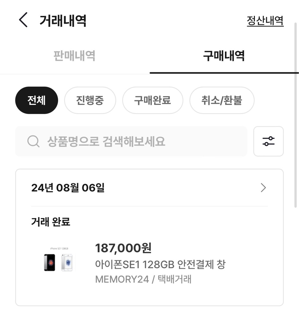Select the 전체 filter chip
The image size is (299, 312).
point(37,100)
